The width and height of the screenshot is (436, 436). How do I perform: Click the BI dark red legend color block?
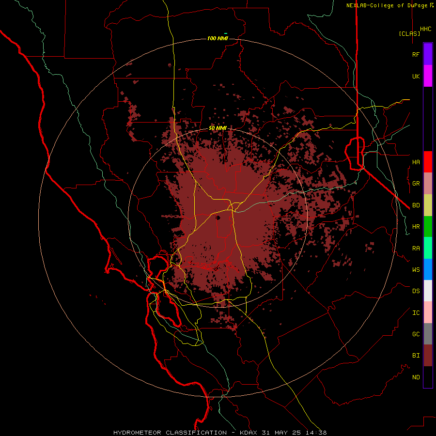428,356
